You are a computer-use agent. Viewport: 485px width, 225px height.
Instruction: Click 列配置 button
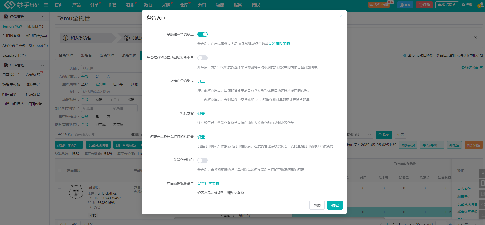pos(454,145)
